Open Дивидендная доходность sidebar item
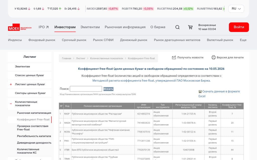The image size is (257, 160). (34, 143)
